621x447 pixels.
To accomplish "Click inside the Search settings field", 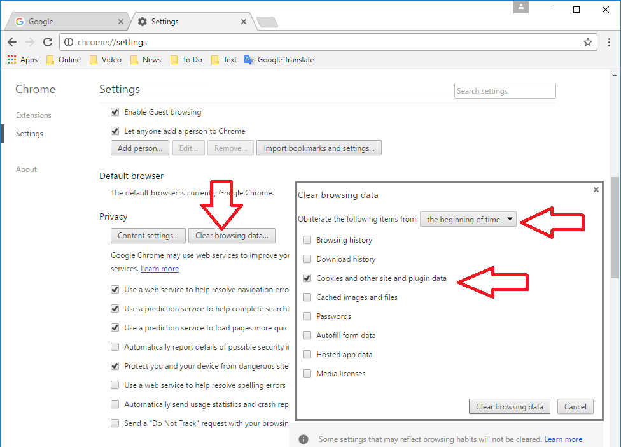I will pos(505,90).
